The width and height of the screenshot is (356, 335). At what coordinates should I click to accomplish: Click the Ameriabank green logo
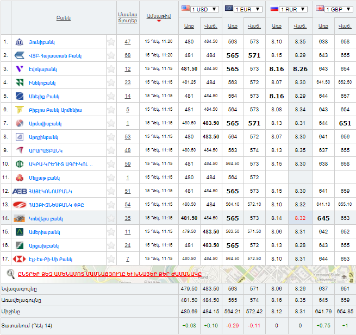coord(19,232)
